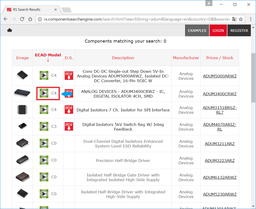Click the browser back arrow
The image size is (256, 209).
point(6,19)
